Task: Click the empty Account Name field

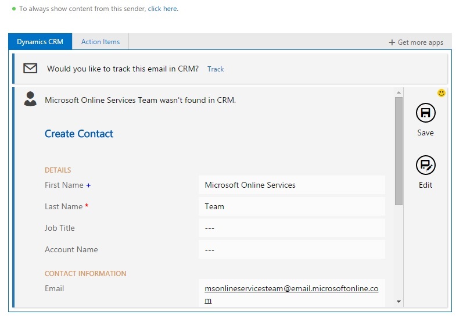Action: [x=292, y=249]
